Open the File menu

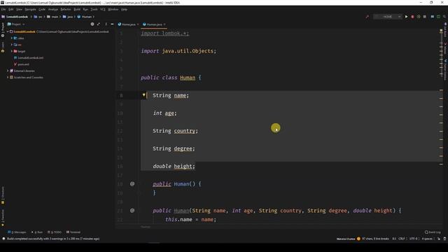3,9
